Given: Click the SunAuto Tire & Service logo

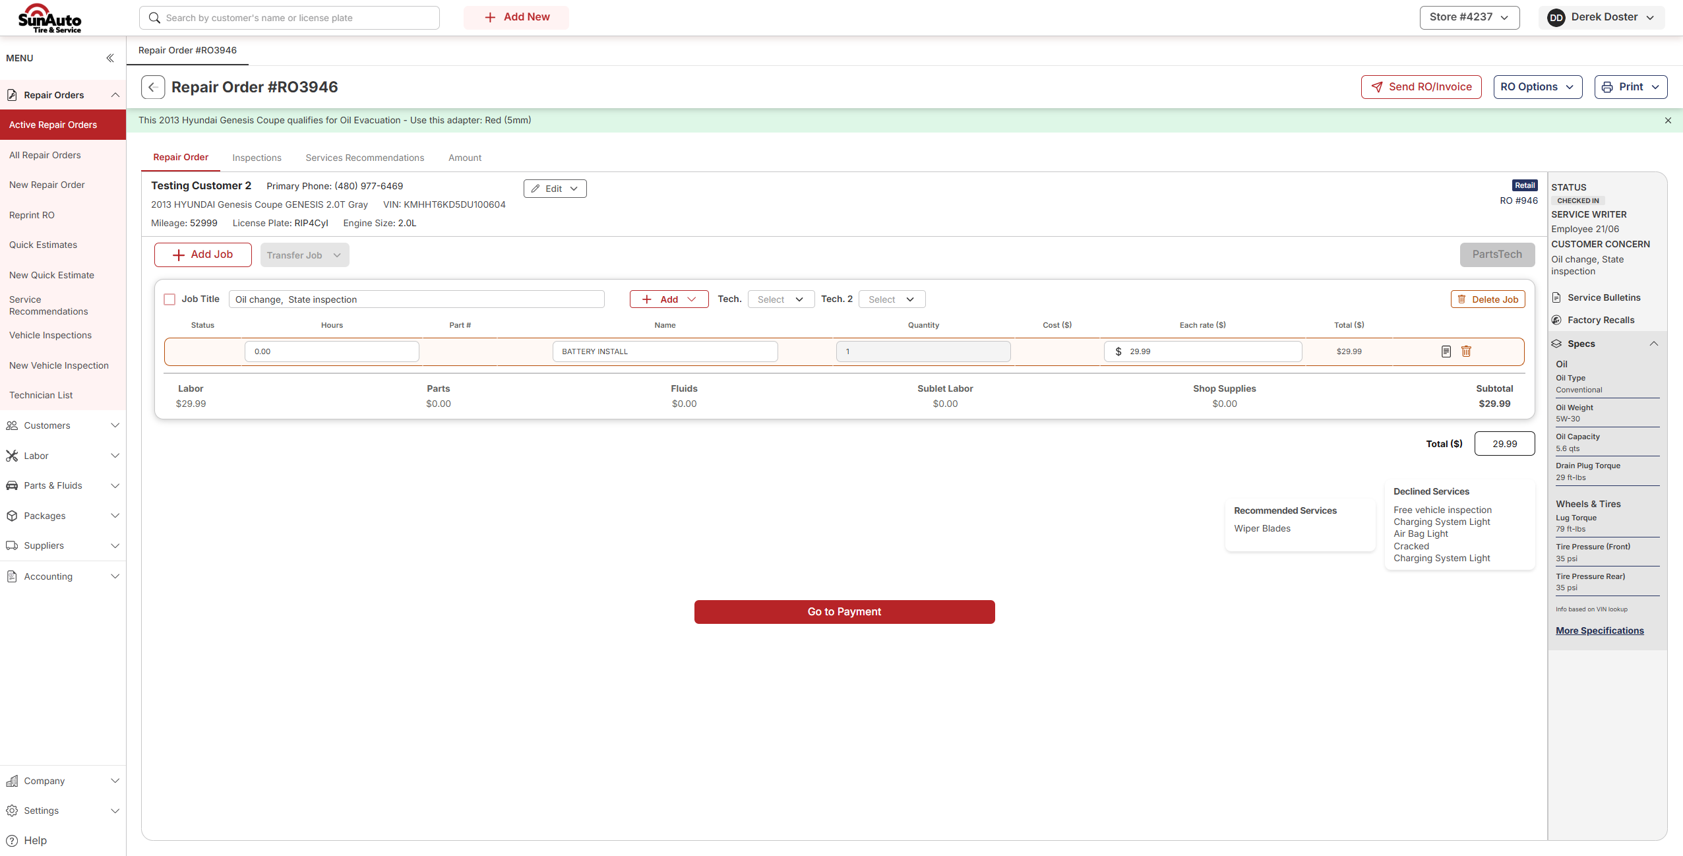Looking at the screenshot, I should [x=49, y=18].
